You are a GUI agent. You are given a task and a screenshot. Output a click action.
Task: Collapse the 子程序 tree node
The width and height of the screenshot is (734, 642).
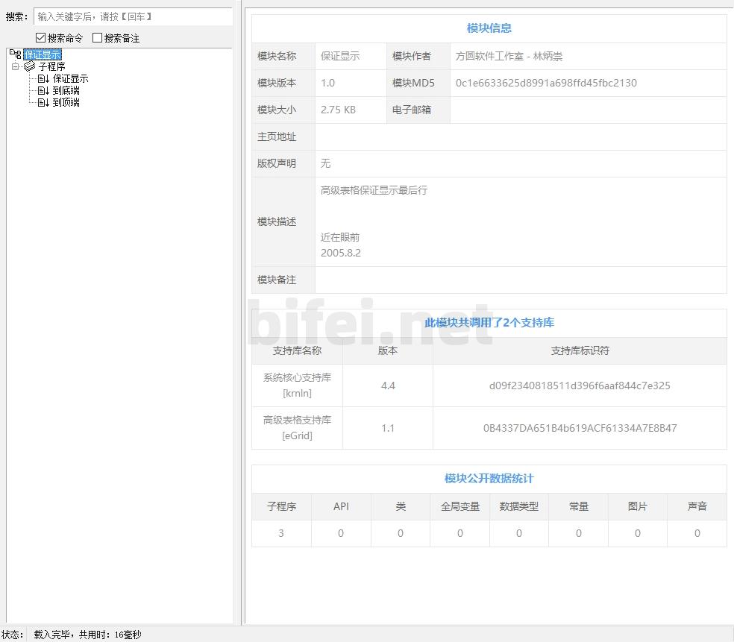pos(15,66)
